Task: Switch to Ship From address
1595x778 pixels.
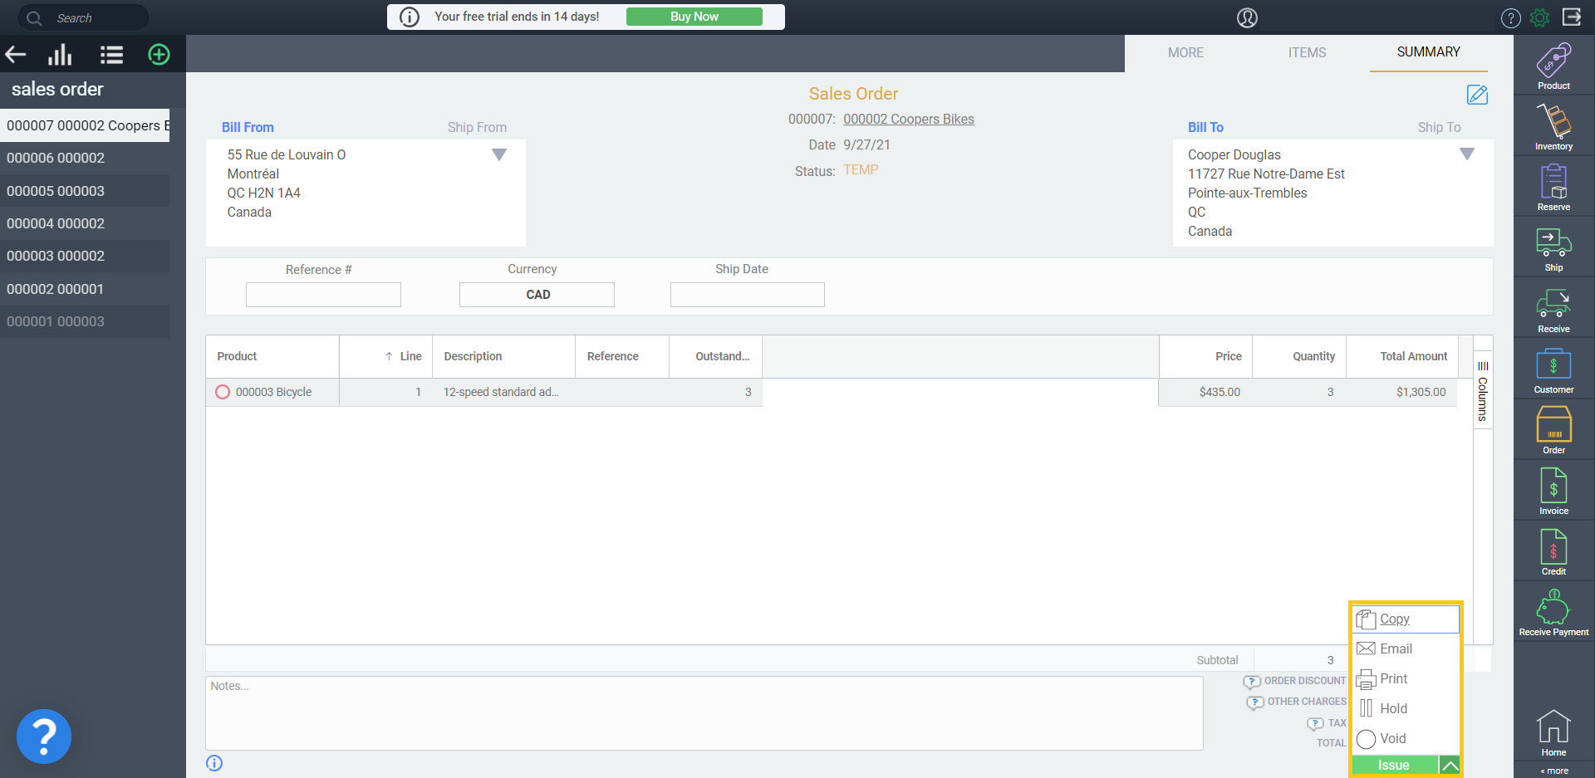Action: (477, 127)
